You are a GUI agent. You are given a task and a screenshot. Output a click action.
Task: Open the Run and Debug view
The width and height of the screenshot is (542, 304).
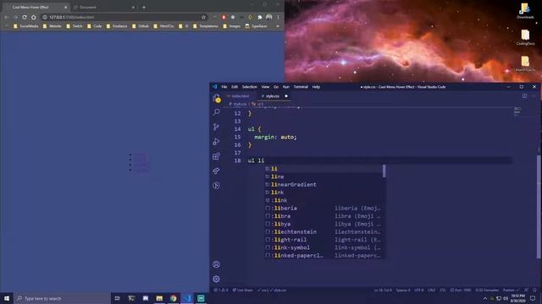[x=217, y=141]
